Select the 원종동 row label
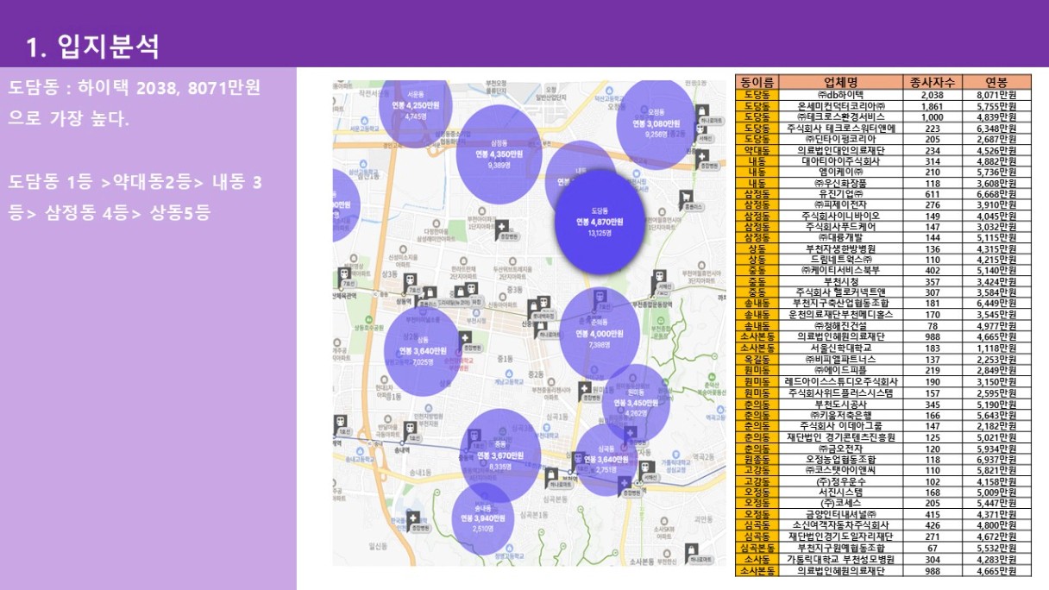Image resolution: width=1049 pixels, height=590 pixels. point(757,459)
